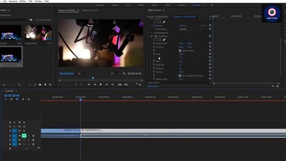Toggle Snap magnet icon in timeline
The width and height of the screenshot is (286, 161).
point(12,99)
